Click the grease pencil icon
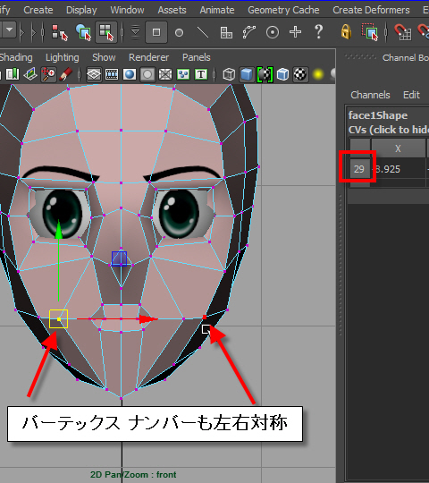This screenshot has height=483, width=429. [65, 74]
